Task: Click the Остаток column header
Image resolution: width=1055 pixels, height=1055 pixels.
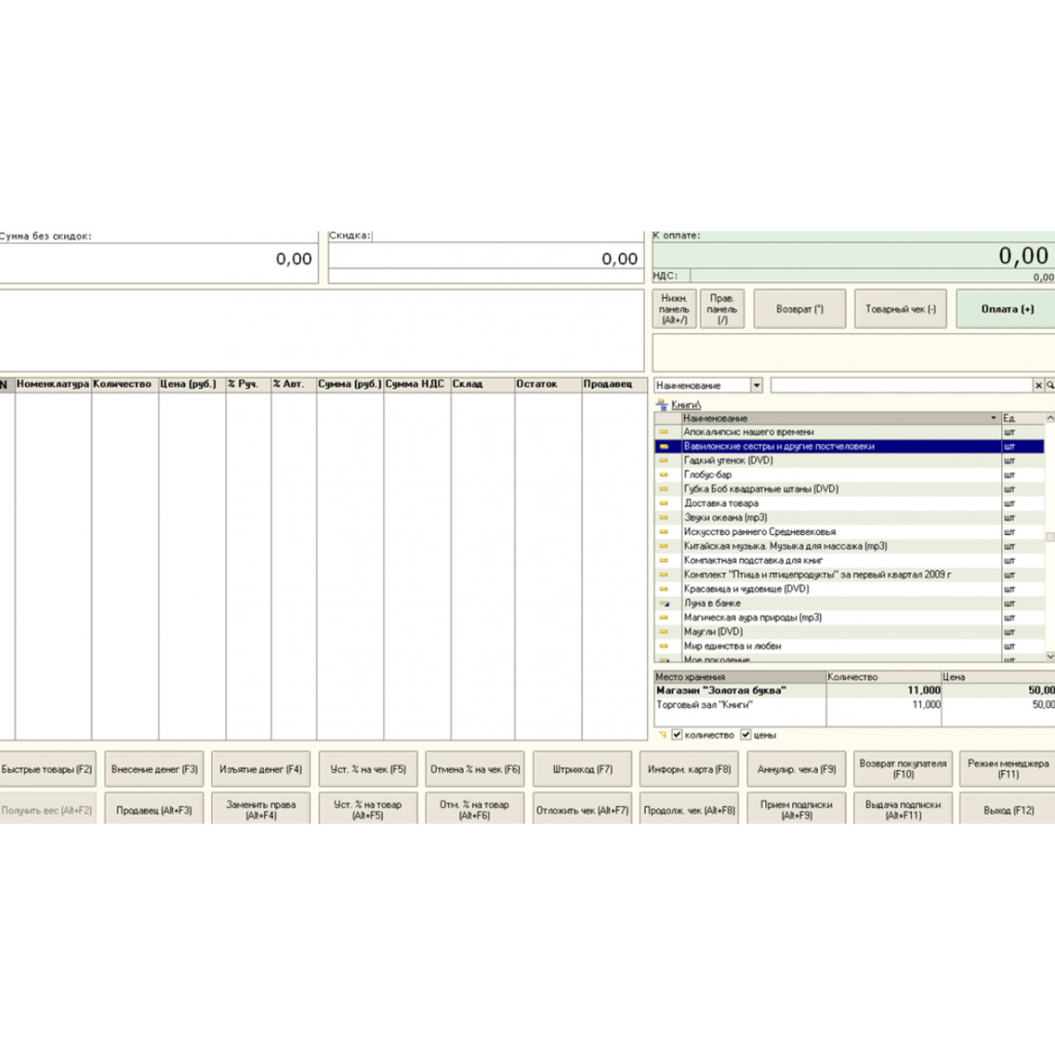Action: (548, 384)
